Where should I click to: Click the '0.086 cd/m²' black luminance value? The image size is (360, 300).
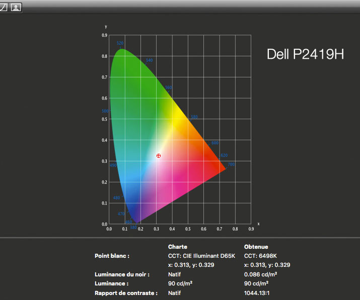point(260,274)
